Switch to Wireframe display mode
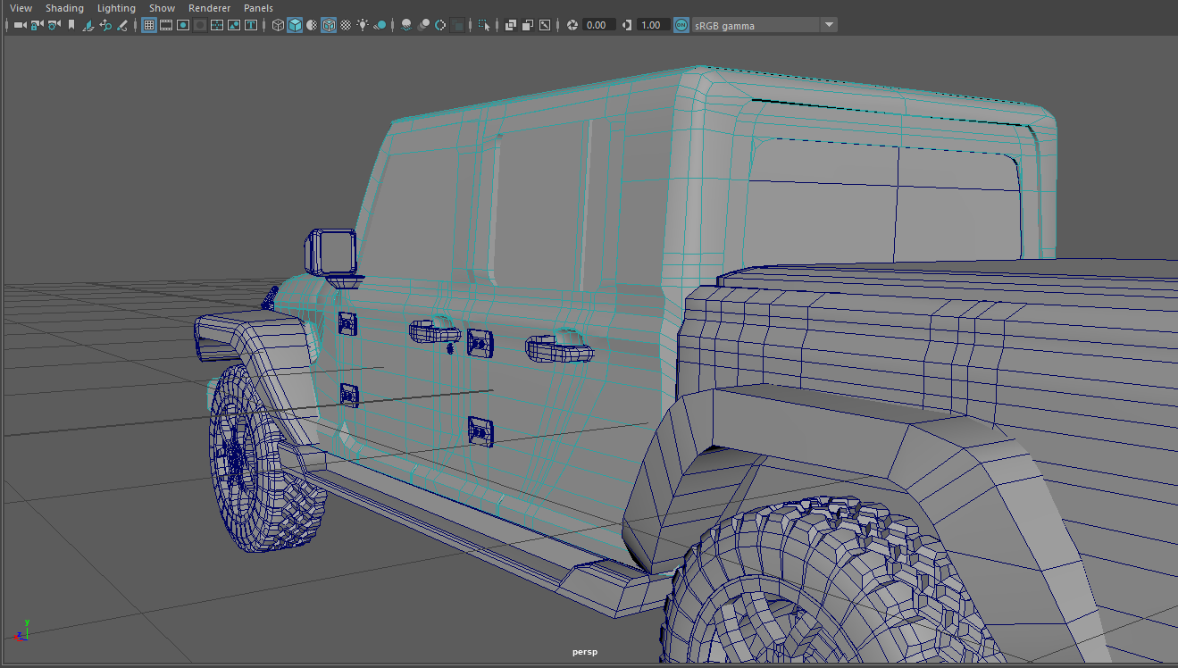Viewport: 1178px width, 668px height. (278, 25)
